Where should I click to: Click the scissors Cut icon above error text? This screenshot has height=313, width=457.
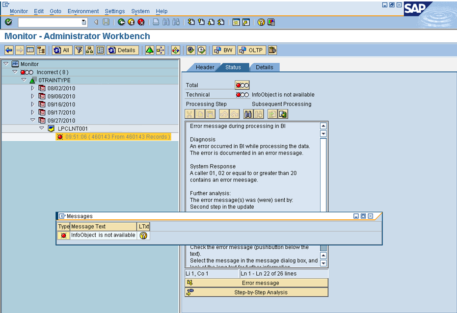(189, 114)
